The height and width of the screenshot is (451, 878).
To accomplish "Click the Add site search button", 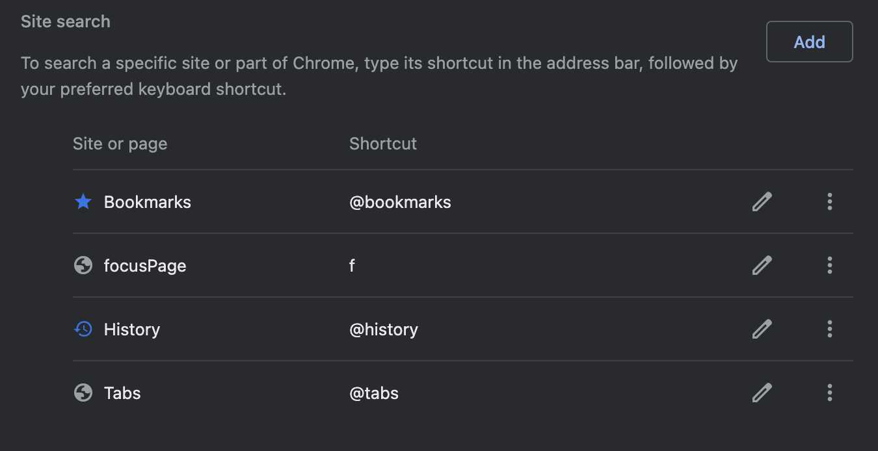I will pos(809,42).
